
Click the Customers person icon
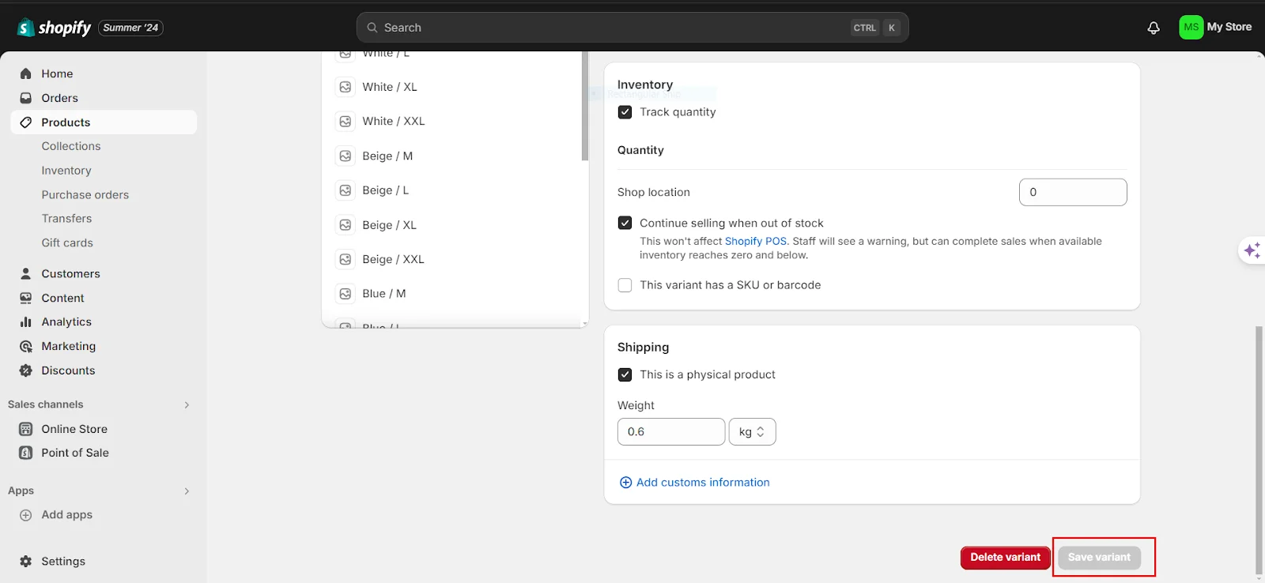(26, 273)
